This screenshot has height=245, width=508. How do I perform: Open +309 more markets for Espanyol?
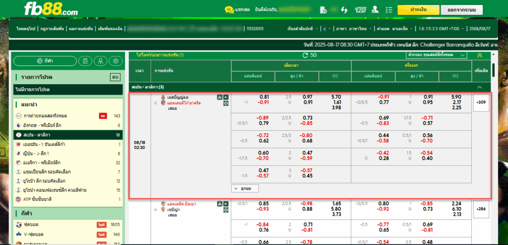pos(481,102)
